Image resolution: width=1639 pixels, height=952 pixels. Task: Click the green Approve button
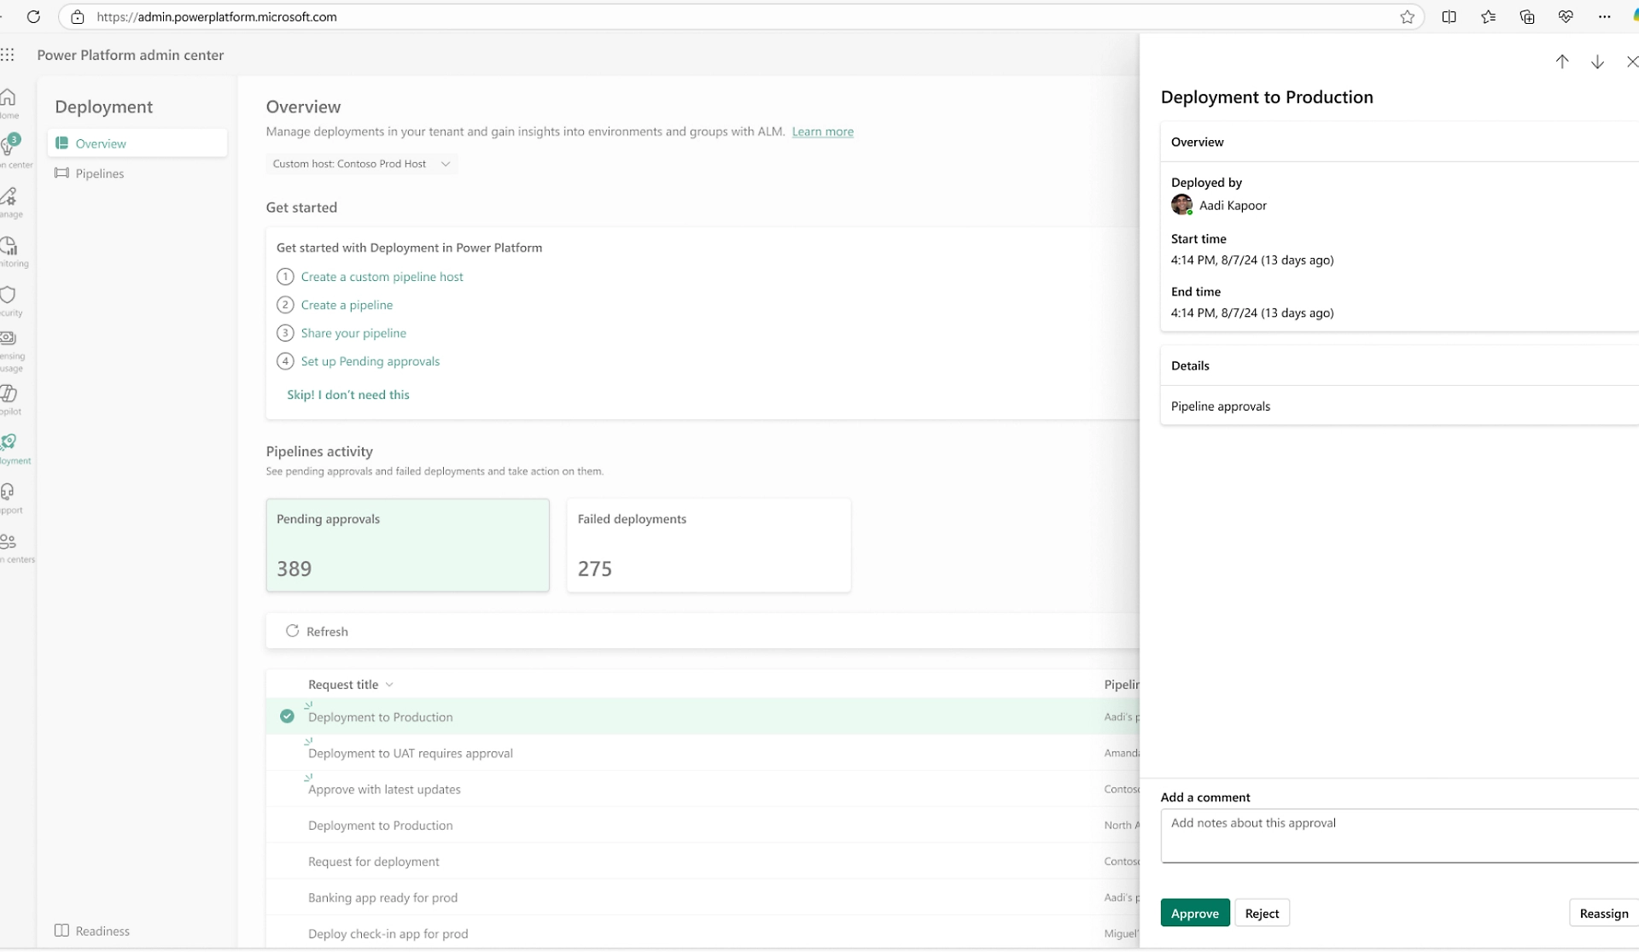pyautogui.click(x=1194, y=913)
